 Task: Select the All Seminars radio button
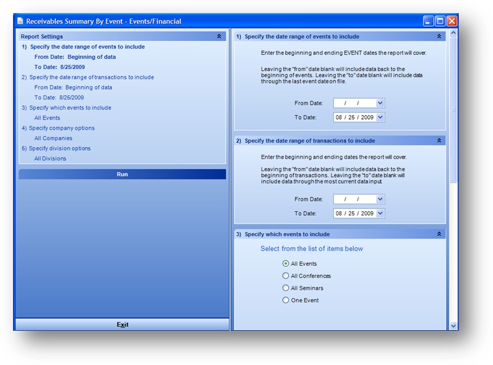[x=286, y=288]
